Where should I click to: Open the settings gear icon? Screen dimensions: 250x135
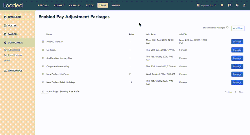coord(222,5)
